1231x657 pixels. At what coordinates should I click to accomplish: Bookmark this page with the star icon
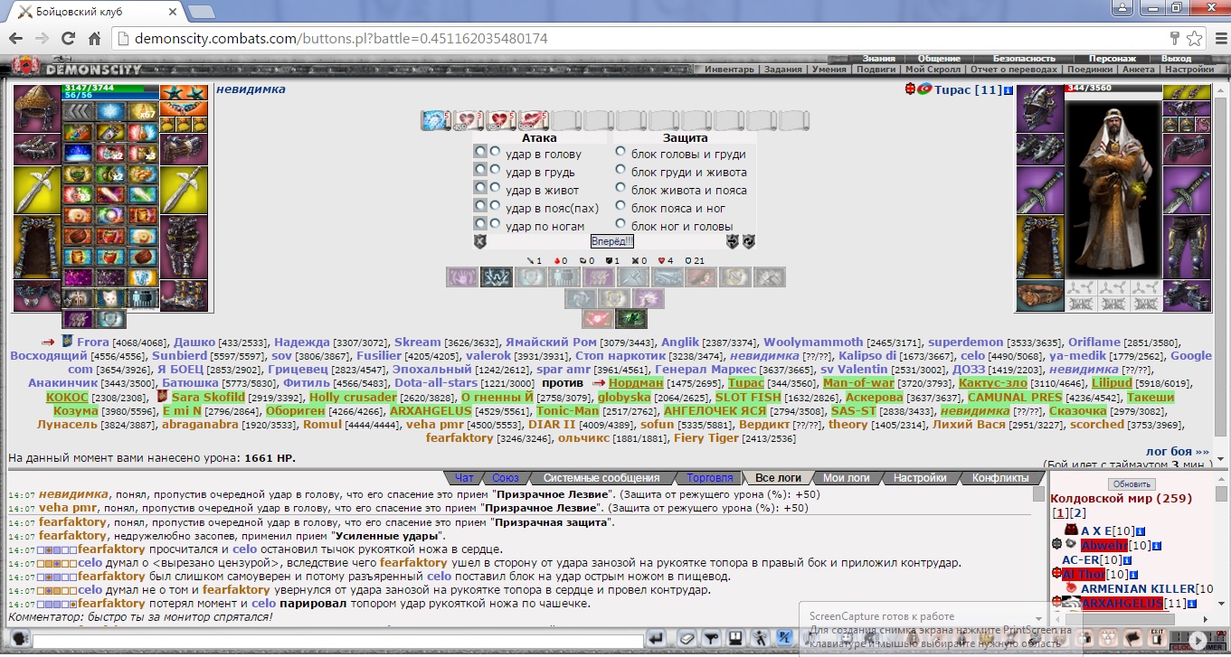point(1194,39)
